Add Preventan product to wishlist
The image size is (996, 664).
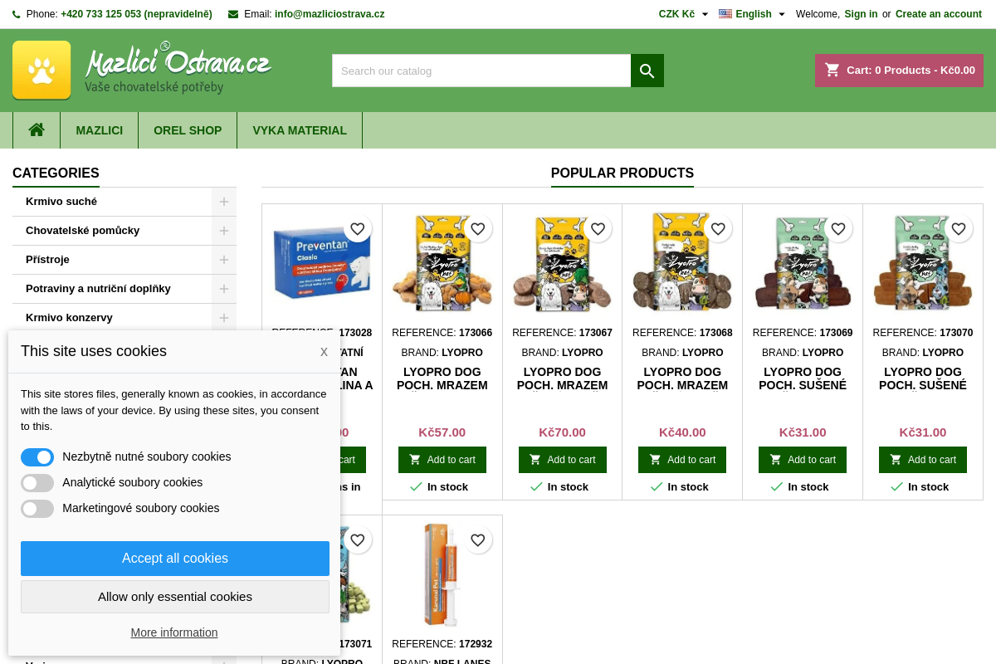coord(357,229)
